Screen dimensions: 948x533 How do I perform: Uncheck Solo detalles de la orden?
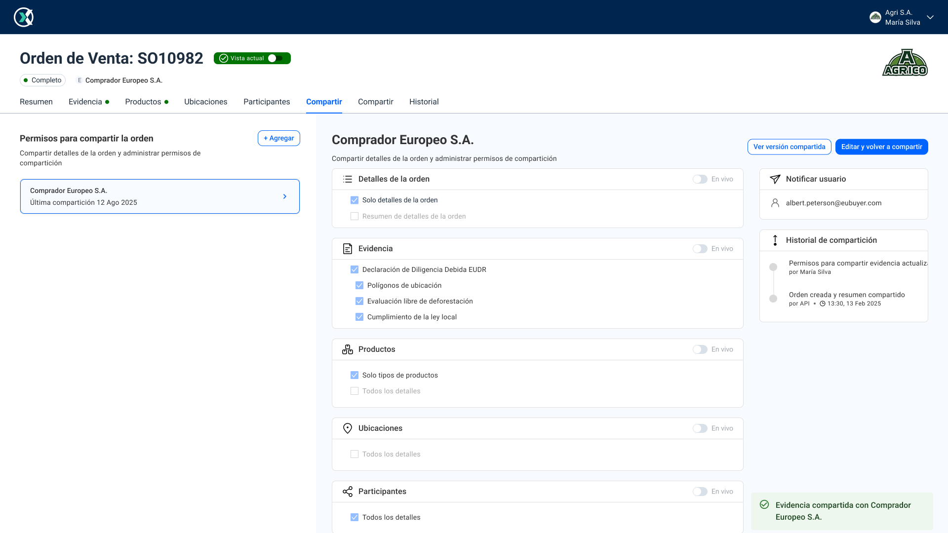(x=355, y=200)
